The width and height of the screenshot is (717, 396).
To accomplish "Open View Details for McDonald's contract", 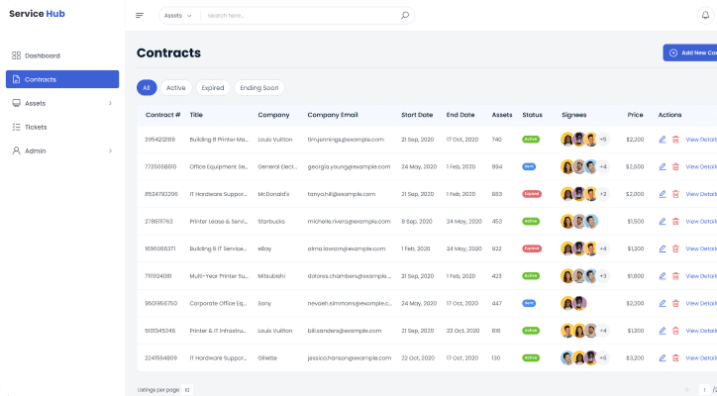I will coord(700,194).
